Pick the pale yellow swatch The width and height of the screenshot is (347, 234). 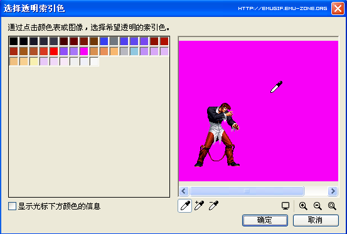(34, 61)
